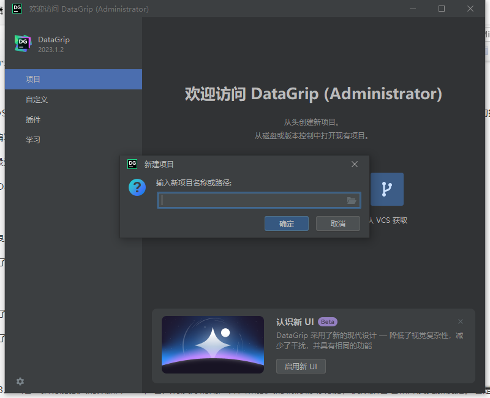Viewport: 490px width, 398px height.
Task: Click the blue question mark help icon
Action: tap(137, 187)
